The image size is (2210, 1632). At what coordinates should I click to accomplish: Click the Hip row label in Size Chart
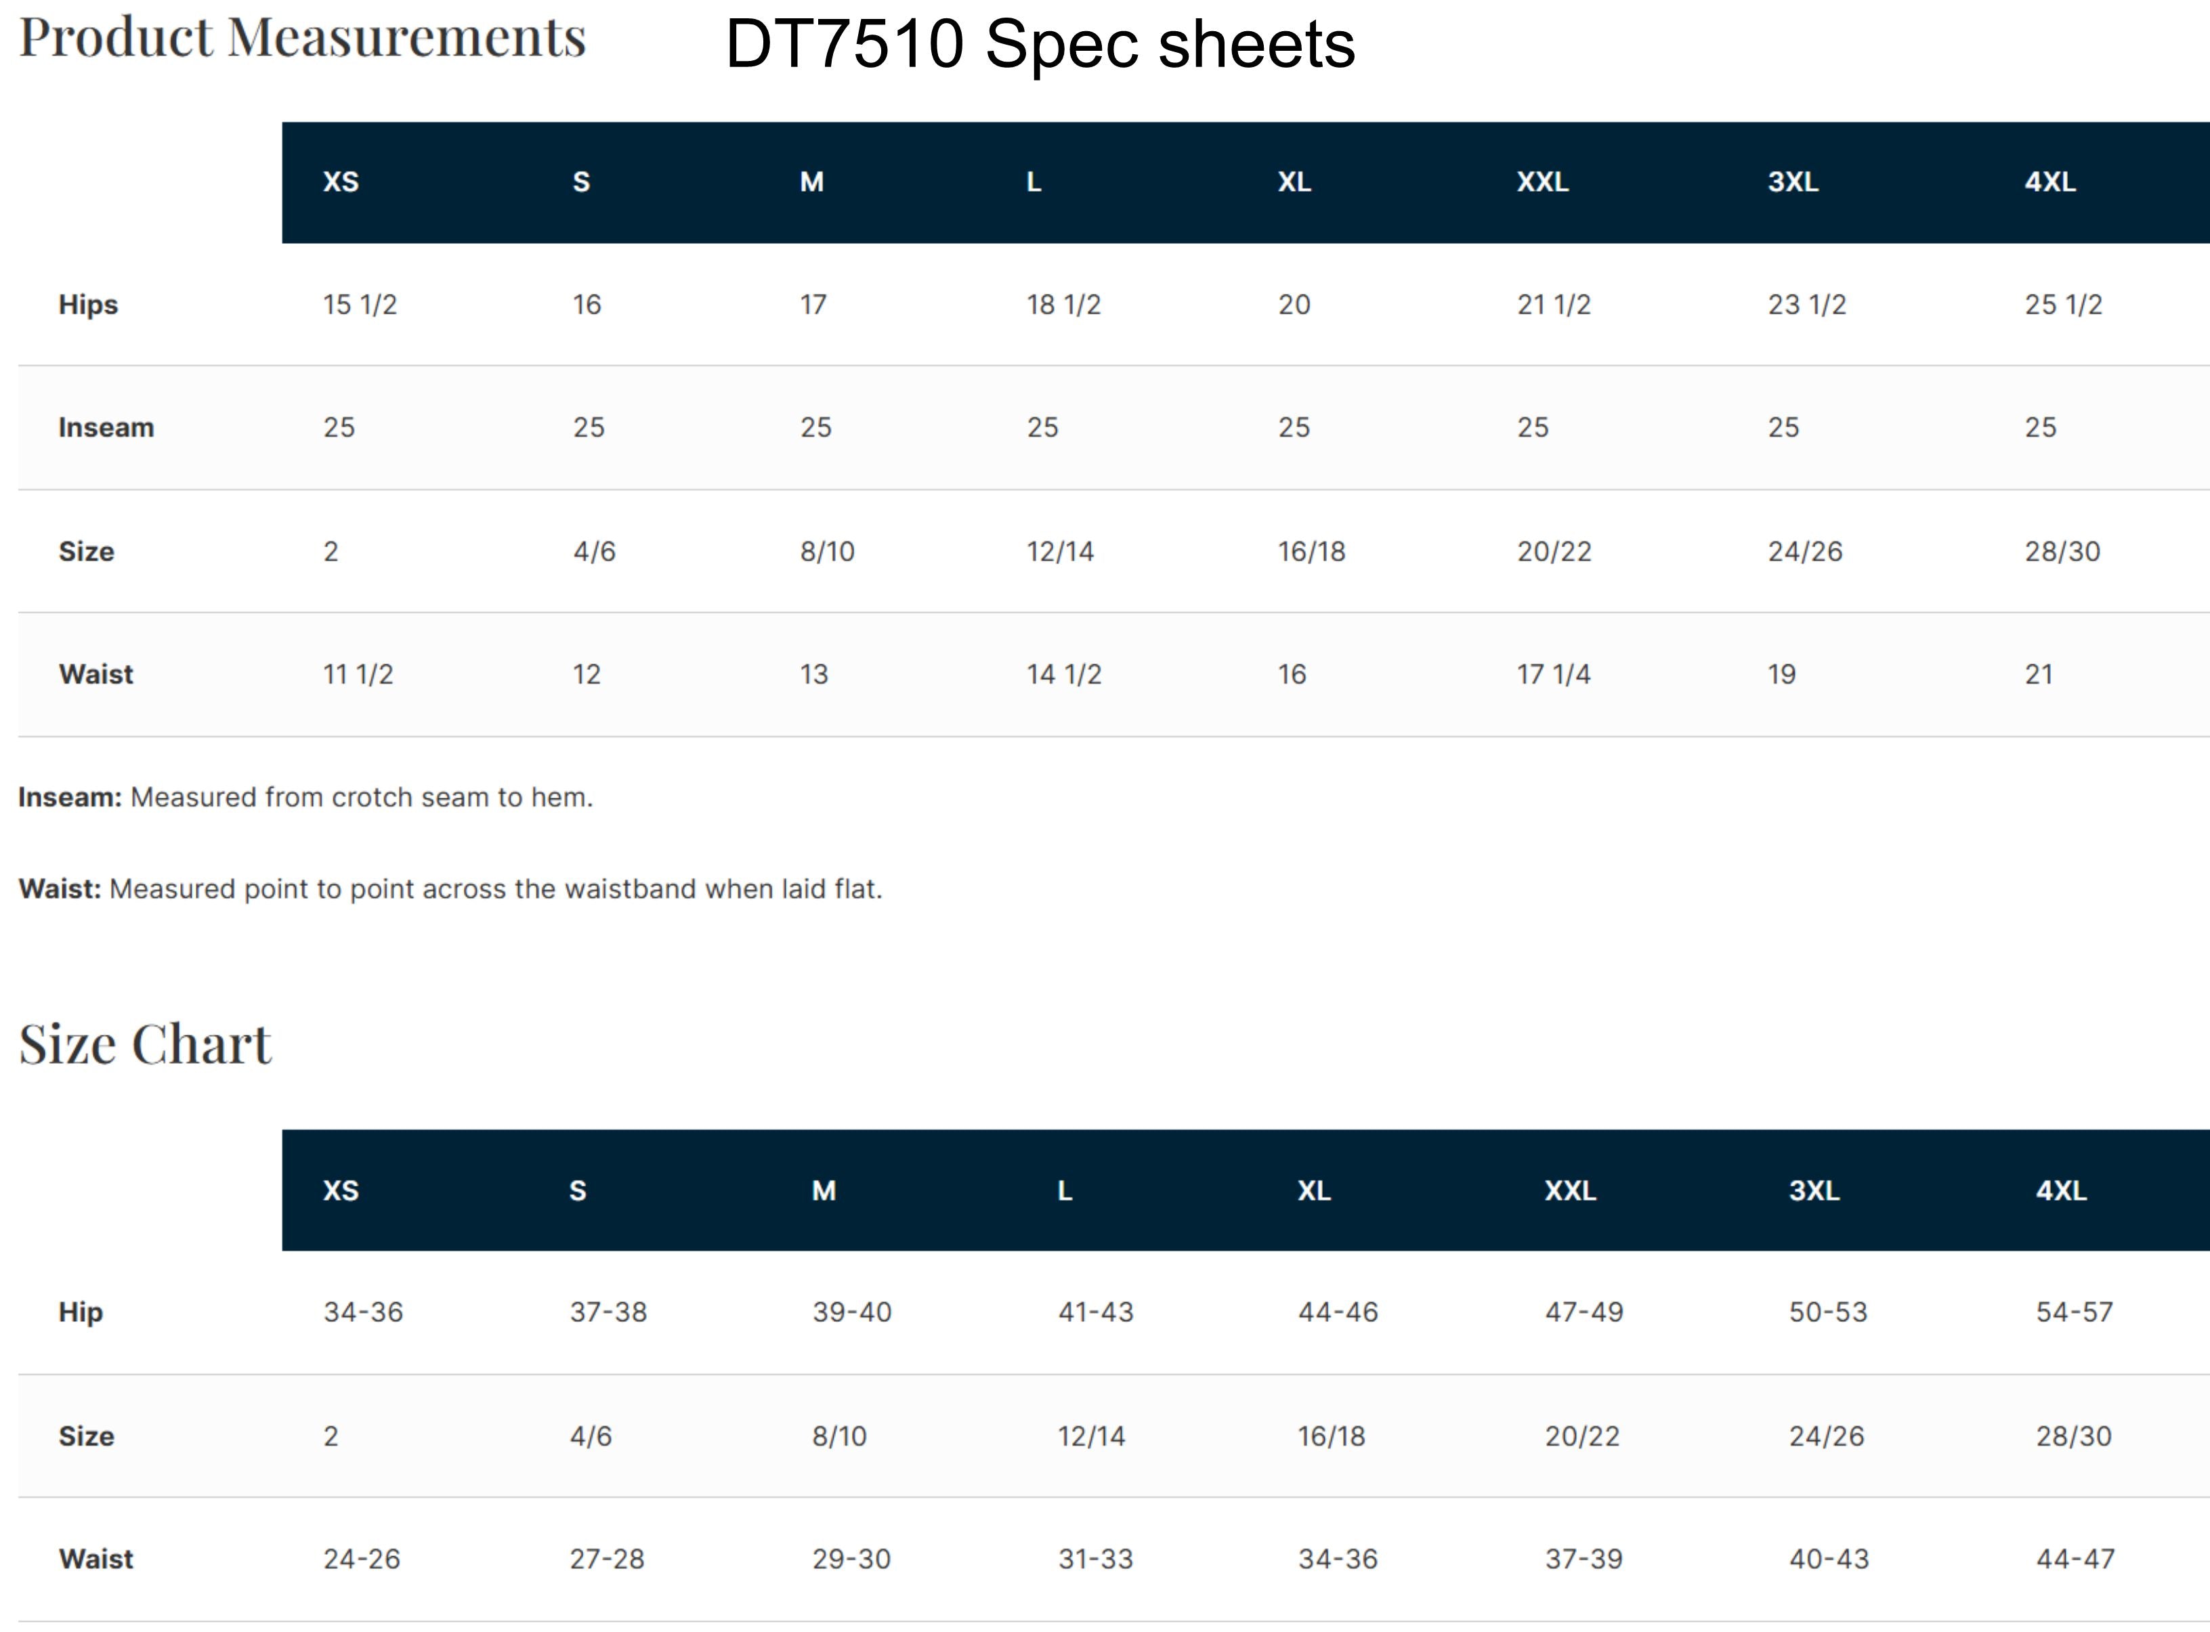(80, 1312)
